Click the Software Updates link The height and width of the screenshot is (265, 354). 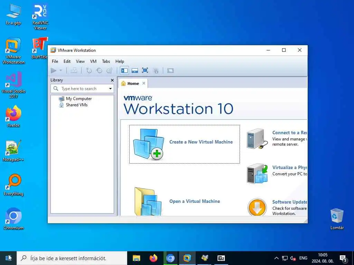tap(289, 202)
